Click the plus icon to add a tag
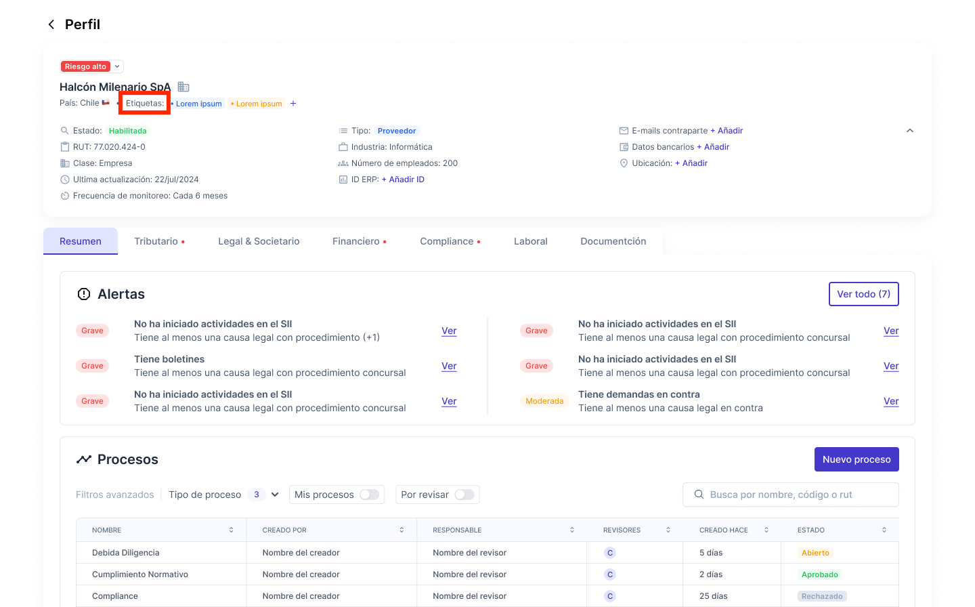The image size is (975, 607). tap(293, 104)
